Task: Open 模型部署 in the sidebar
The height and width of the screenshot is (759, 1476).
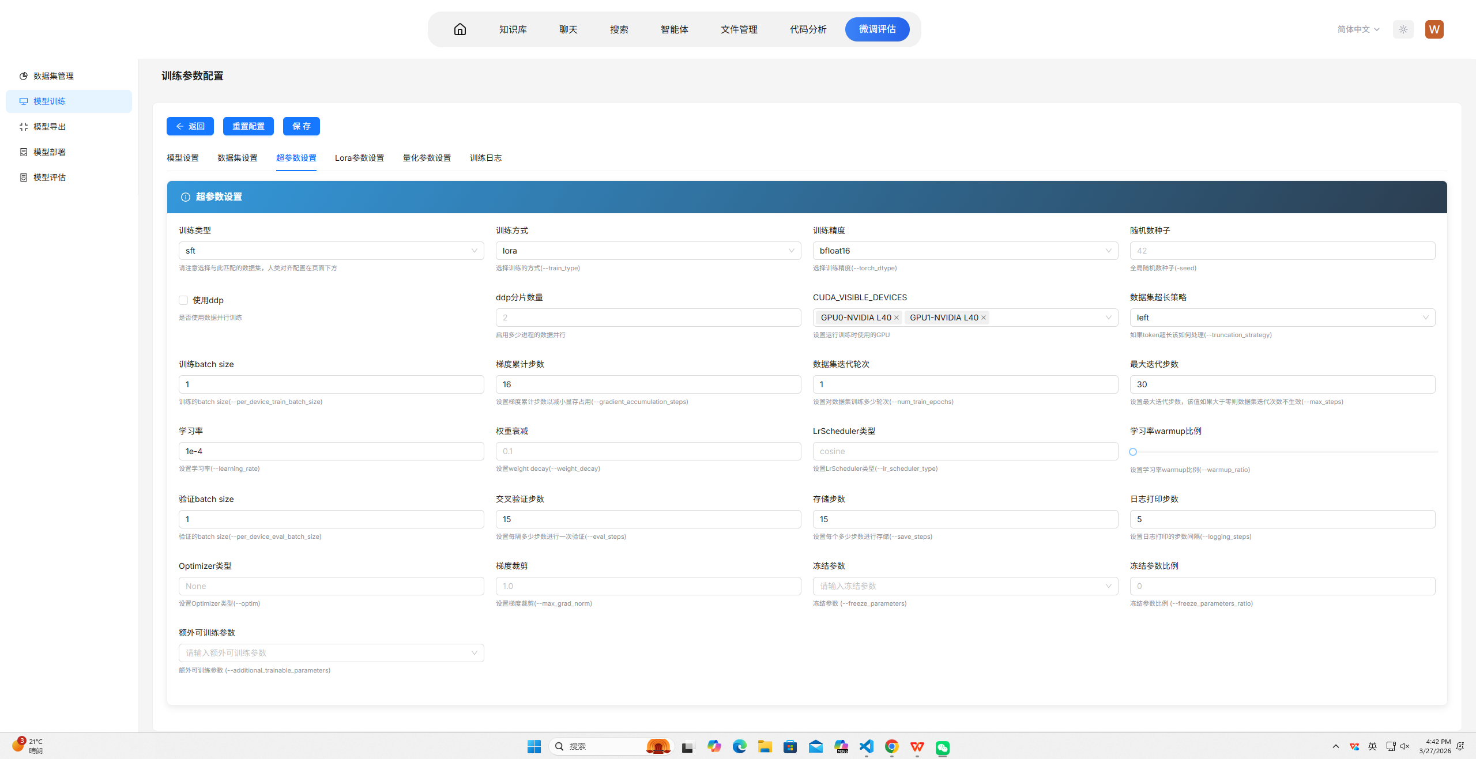Action: pos(50,152)
